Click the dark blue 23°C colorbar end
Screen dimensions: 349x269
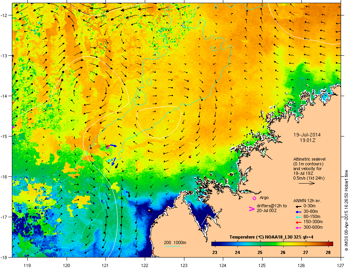215,244
